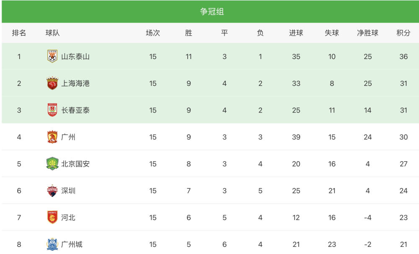Sort table by 积分 column header
Viewport: 419px width, 254px height.
pos(403,33)
